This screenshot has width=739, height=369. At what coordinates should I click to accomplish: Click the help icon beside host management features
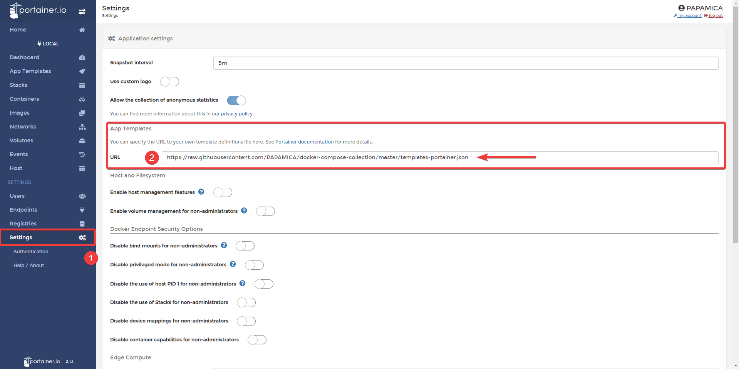coord(201,192)
